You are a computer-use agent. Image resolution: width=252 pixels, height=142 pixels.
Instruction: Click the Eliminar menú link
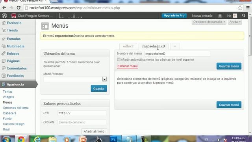[x=128, y=66]
